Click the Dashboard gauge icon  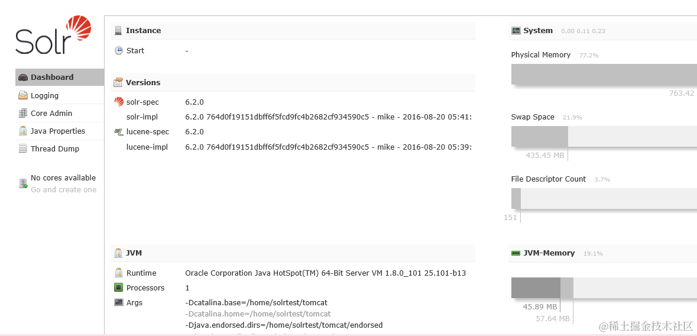pos(23,77)
